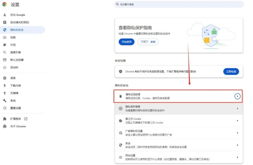Expand the 网站设置 row arrow
The height and width of the screenshot is (165, 253).
point(237,157)
